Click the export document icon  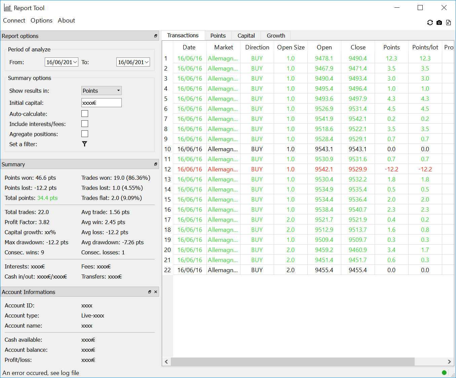pos(448,23)
